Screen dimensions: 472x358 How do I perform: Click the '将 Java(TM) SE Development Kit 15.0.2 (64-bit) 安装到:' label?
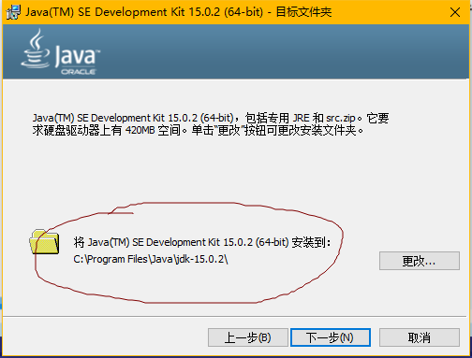[x=202, y=242]
